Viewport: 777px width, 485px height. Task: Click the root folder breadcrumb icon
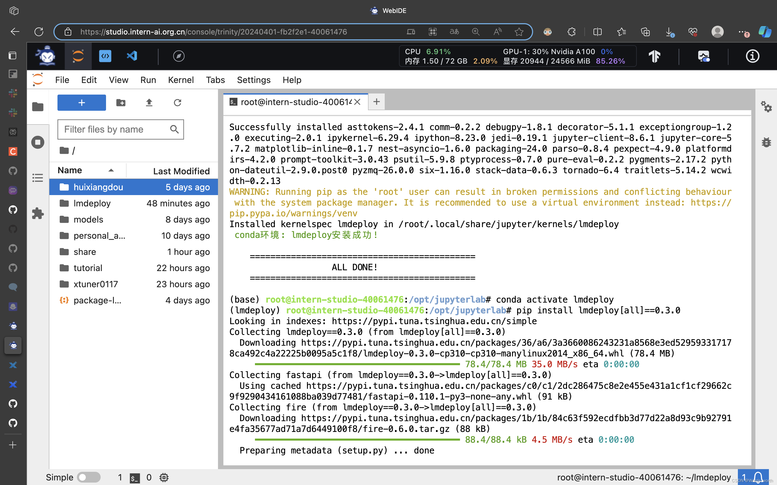[64, 150]
